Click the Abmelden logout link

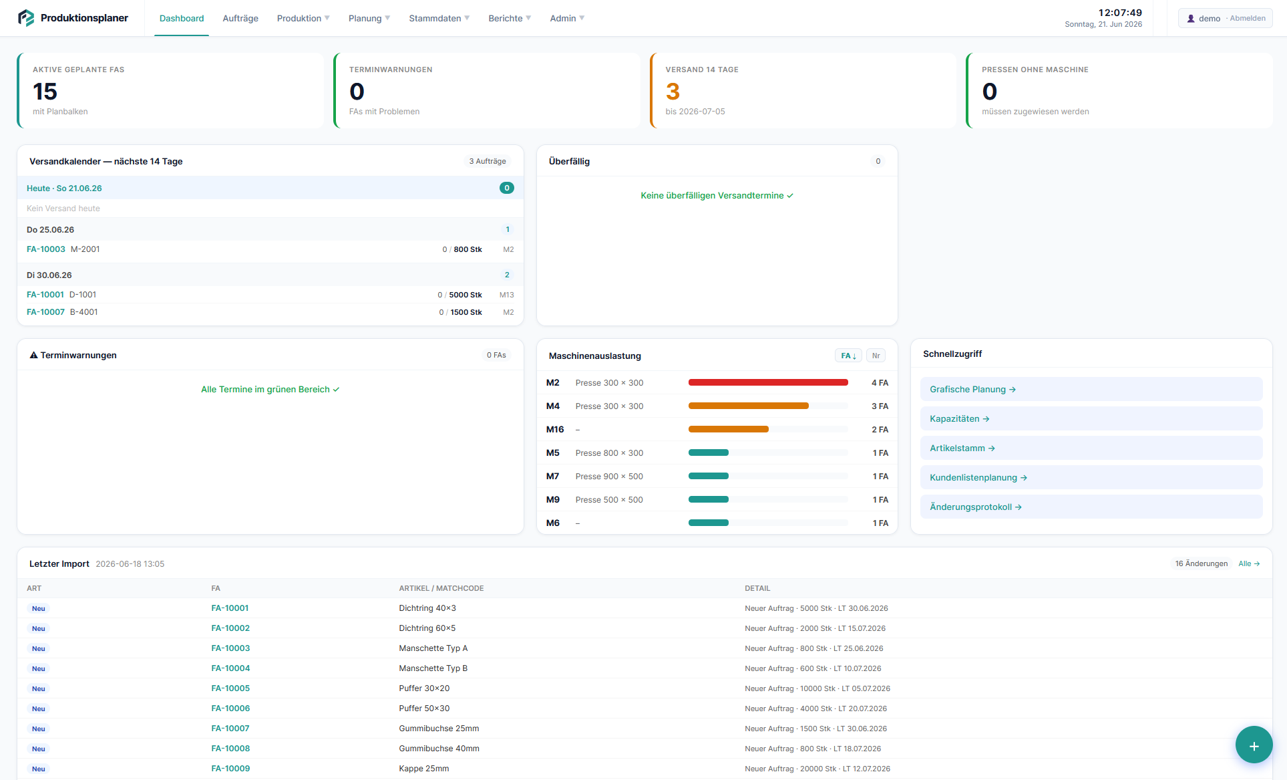pyautogui.click(x=1247, y=18)
